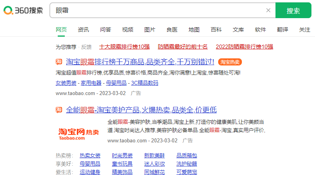Click the 热卖榜: row label
Image resolution: width=315 pixels, height=181 pixels.
coord(64,155)
